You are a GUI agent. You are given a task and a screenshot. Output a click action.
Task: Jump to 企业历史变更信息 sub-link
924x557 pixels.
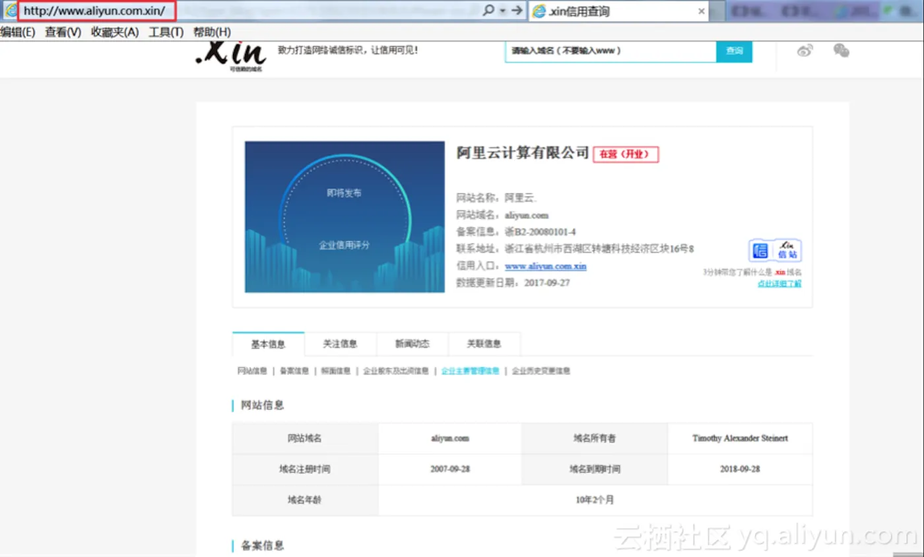tap(541, 371)
